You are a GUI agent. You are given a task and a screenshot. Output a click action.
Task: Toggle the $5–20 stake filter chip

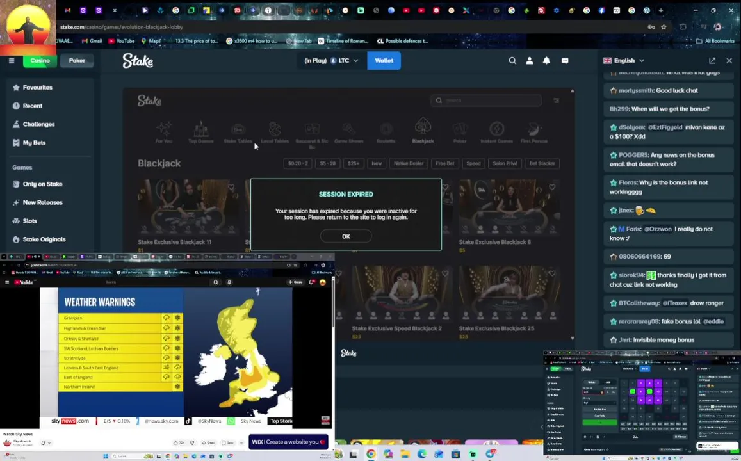pyautogui.click(x=327, y=163)
